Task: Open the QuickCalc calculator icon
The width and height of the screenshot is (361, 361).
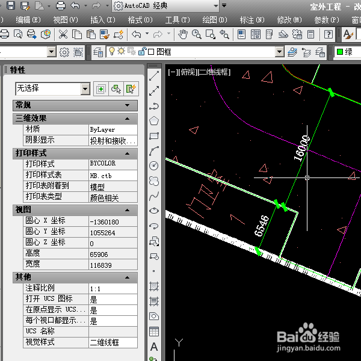Action: pos(310,34)
